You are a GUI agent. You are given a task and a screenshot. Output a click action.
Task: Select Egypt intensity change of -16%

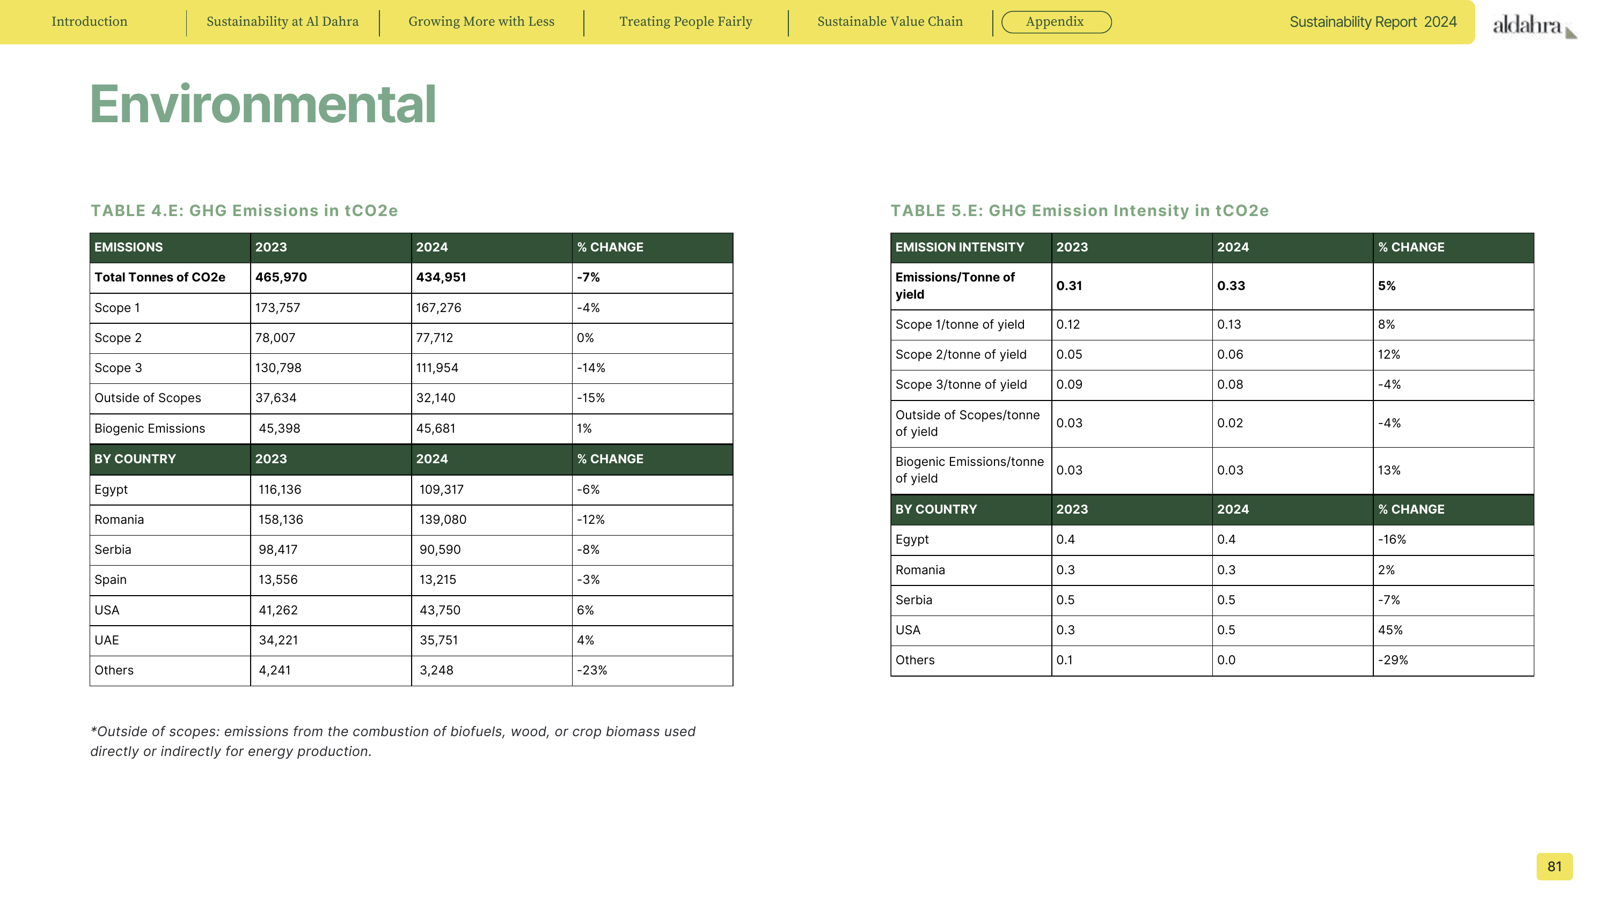pos(1392,540)
